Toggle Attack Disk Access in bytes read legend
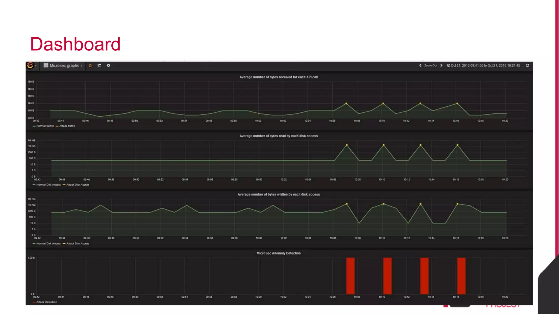 (x=78, y=185)
